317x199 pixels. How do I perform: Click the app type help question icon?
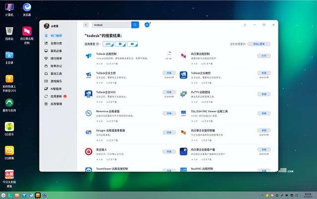98,44
